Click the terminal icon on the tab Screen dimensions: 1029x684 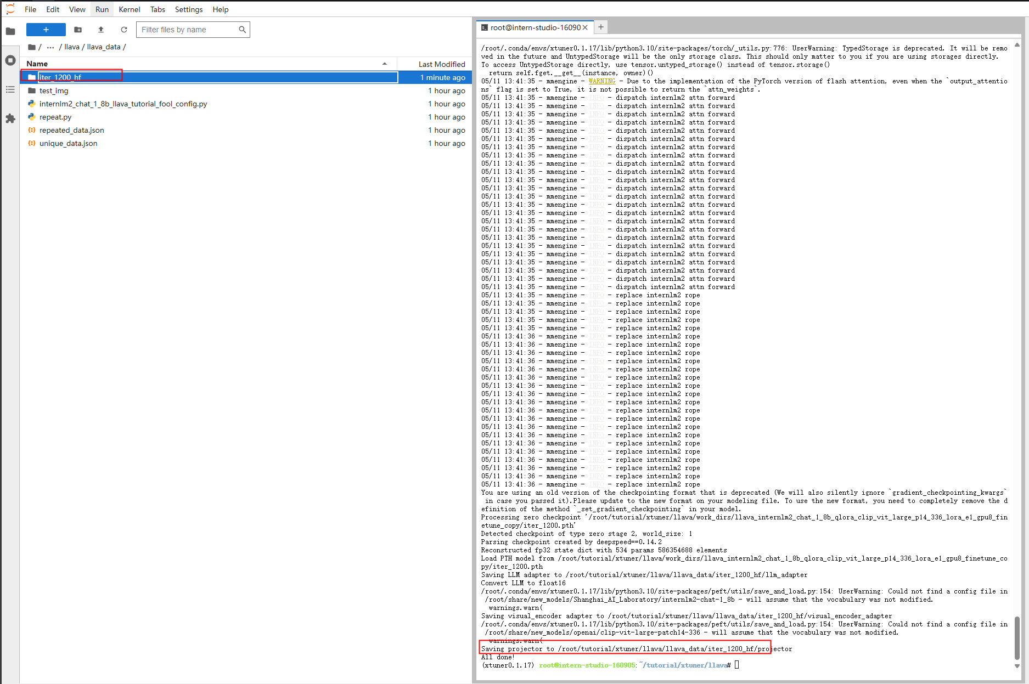[x=485, y=27]
